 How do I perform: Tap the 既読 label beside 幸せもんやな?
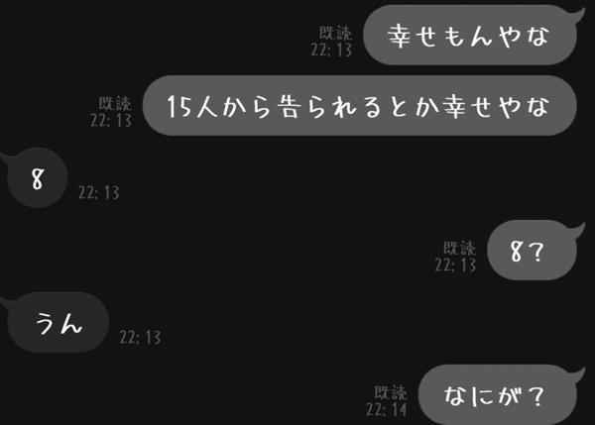(335, 33)
